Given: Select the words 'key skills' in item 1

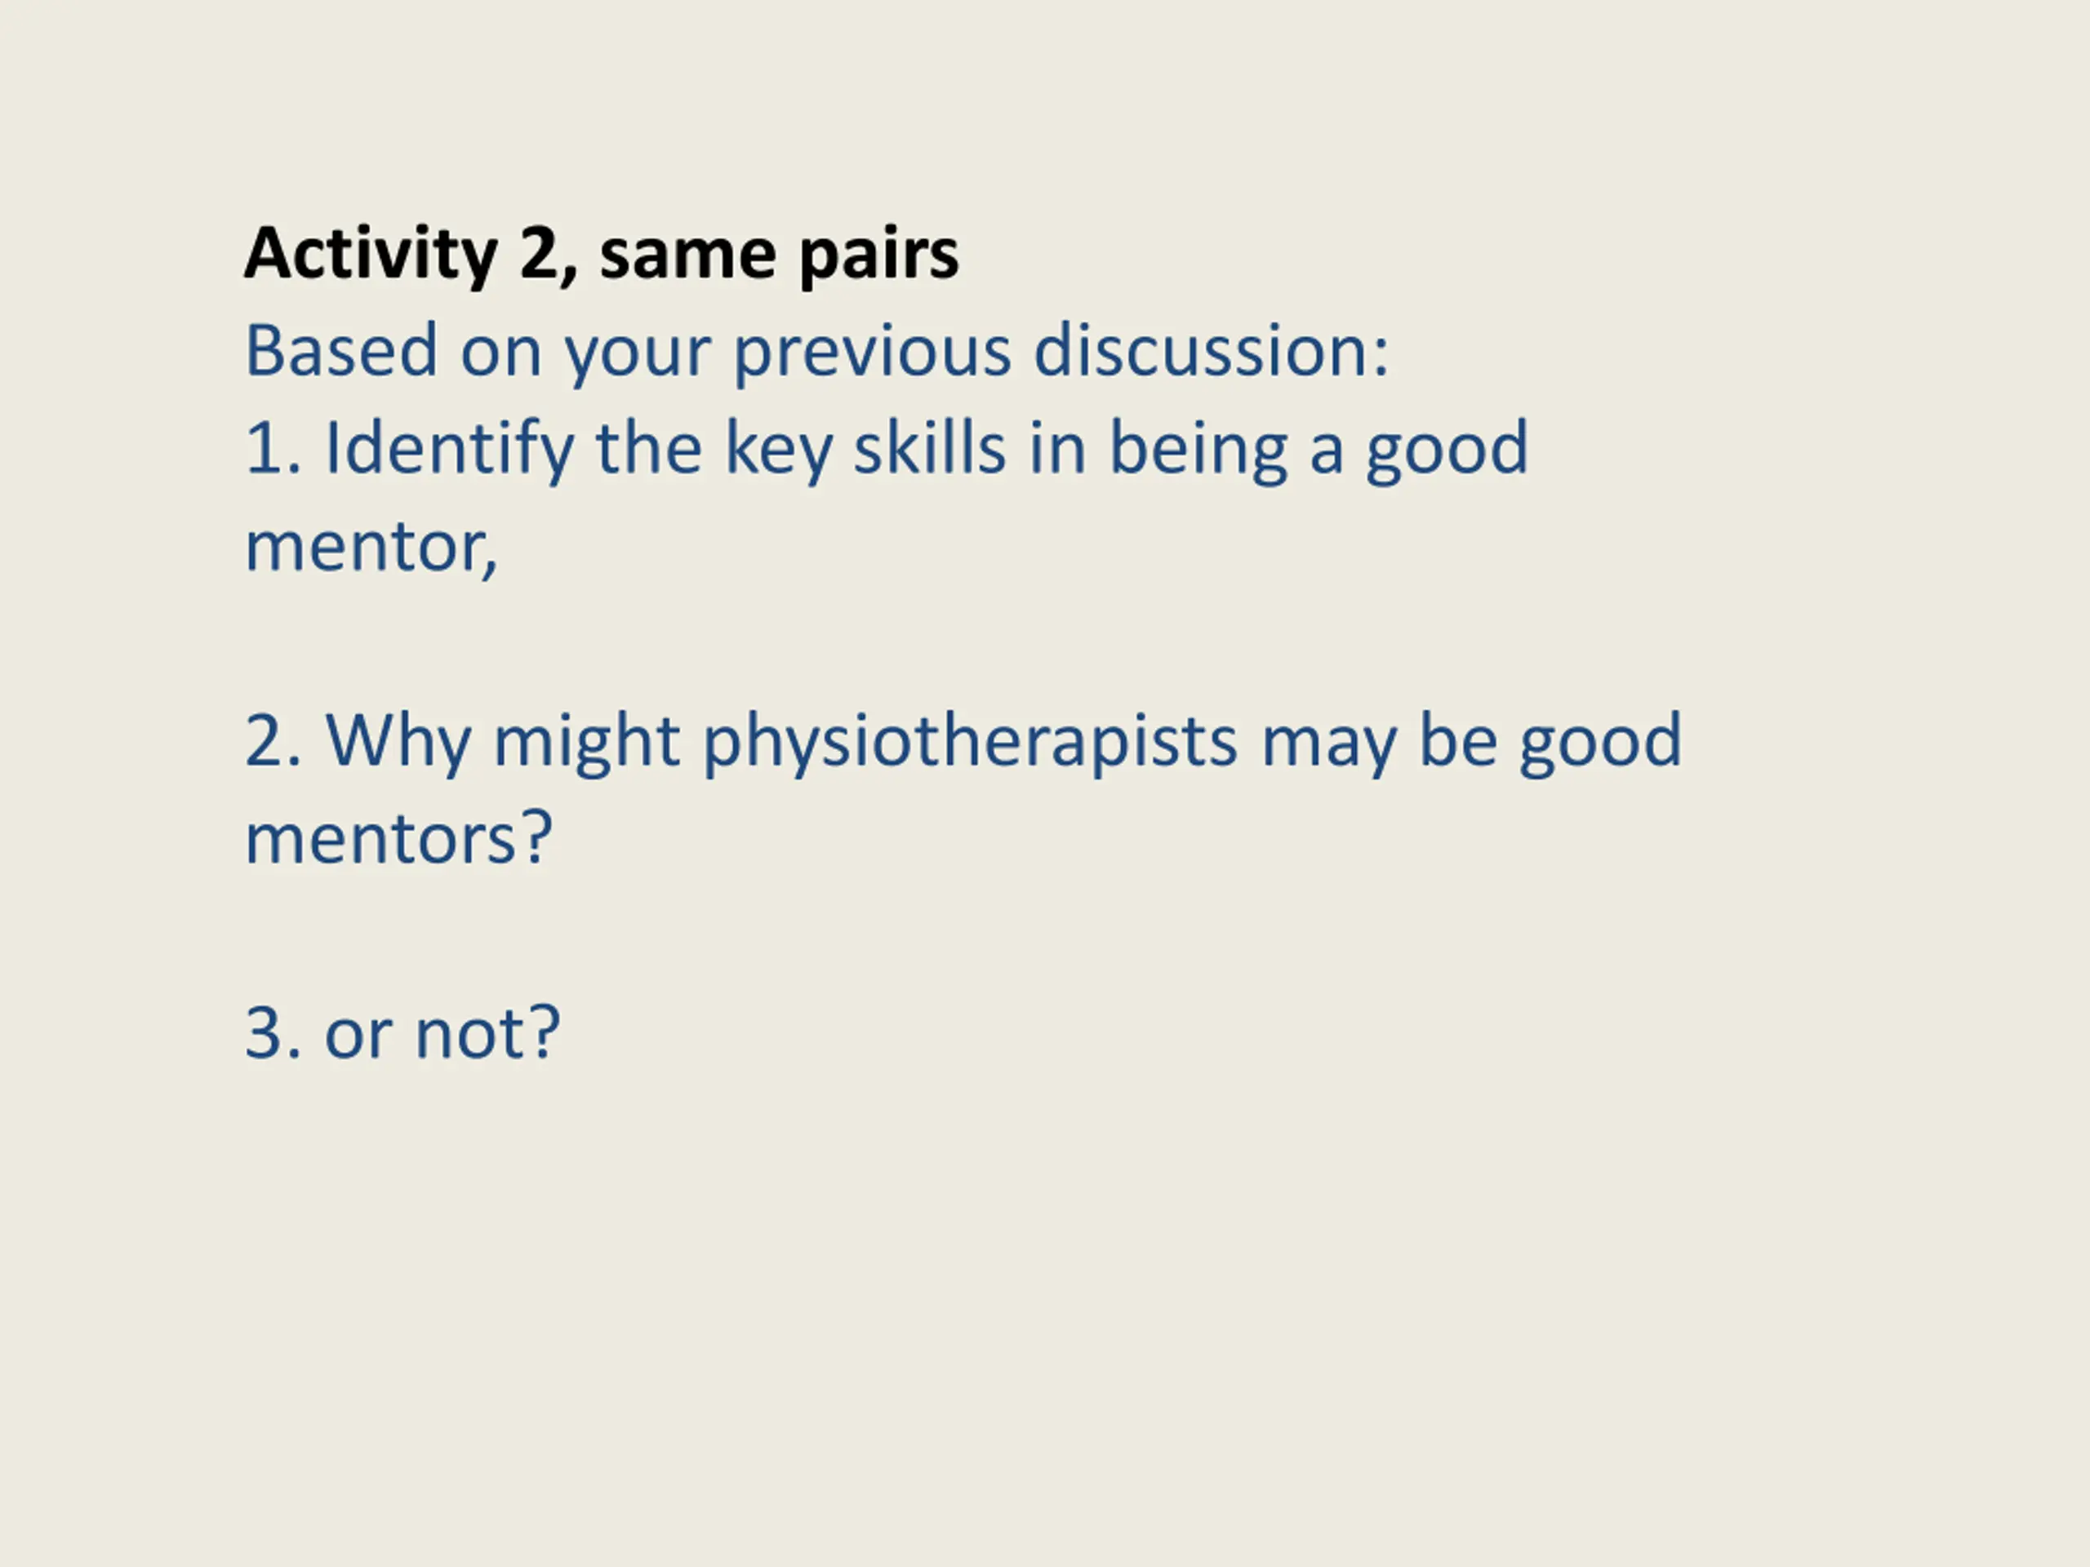Looking at the screenshot, I should (865, 450).
